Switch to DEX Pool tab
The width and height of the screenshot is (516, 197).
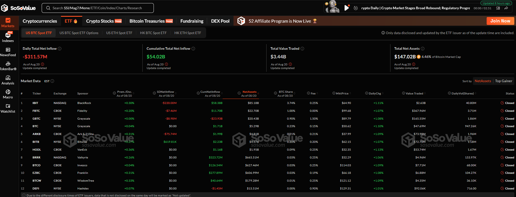pyautogui.click(x=220, y=21)
